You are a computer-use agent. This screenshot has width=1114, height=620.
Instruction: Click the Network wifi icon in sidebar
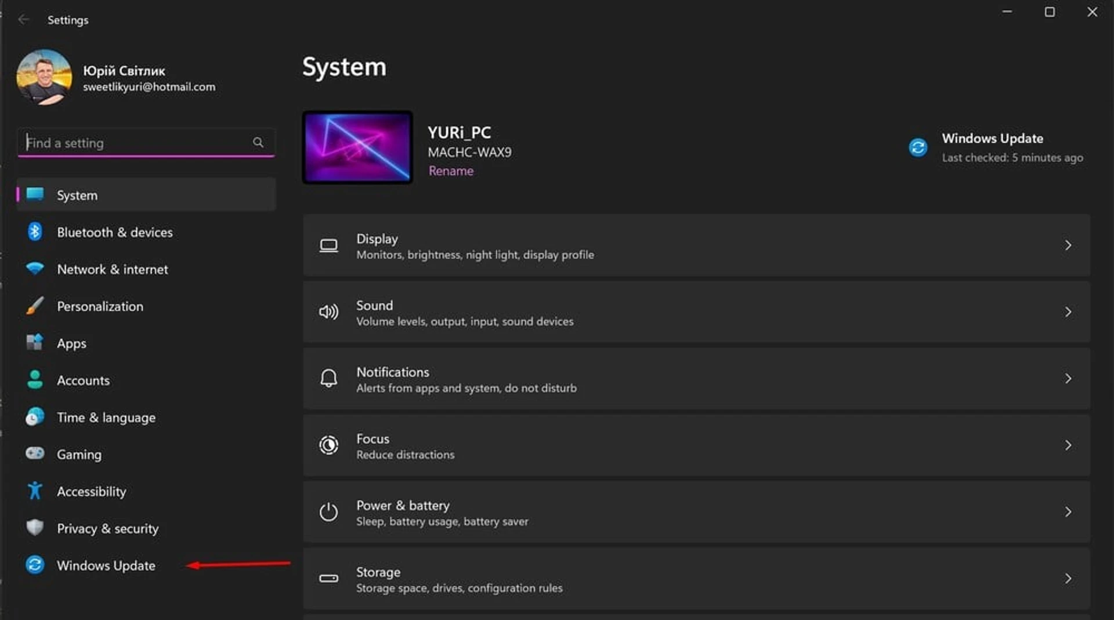[x=35, y=269]
